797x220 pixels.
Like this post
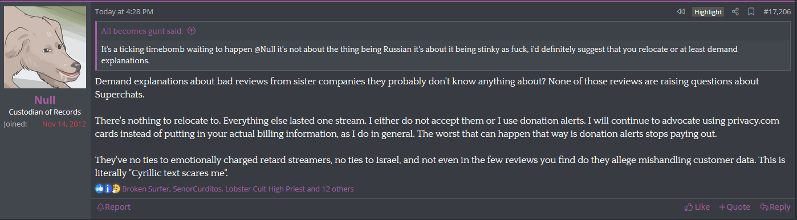click(697, 207)
